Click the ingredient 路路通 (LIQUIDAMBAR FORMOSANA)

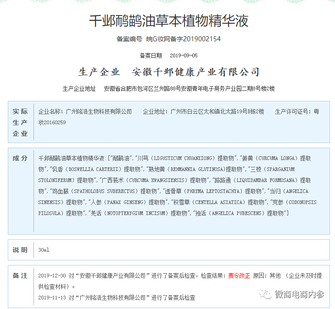coord(256,180)
